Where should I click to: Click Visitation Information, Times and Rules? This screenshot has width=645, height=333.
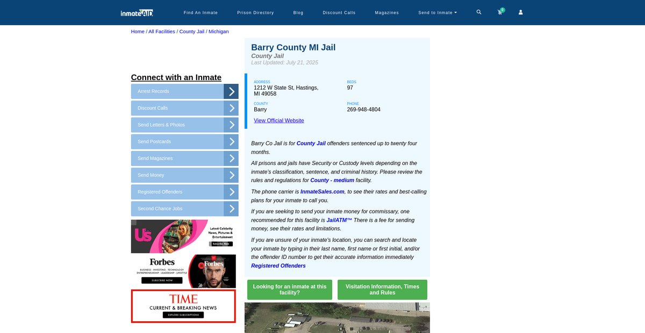click(382, 289)
